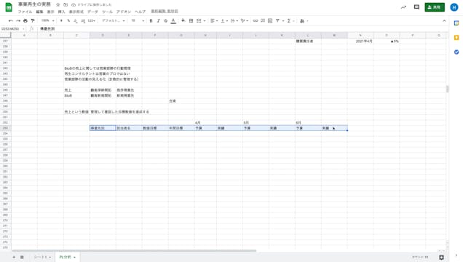Viewport: 463px width, 262px height.
Task: Open the fill color picker
Action: pyautogui.click(x=183, y=20)
